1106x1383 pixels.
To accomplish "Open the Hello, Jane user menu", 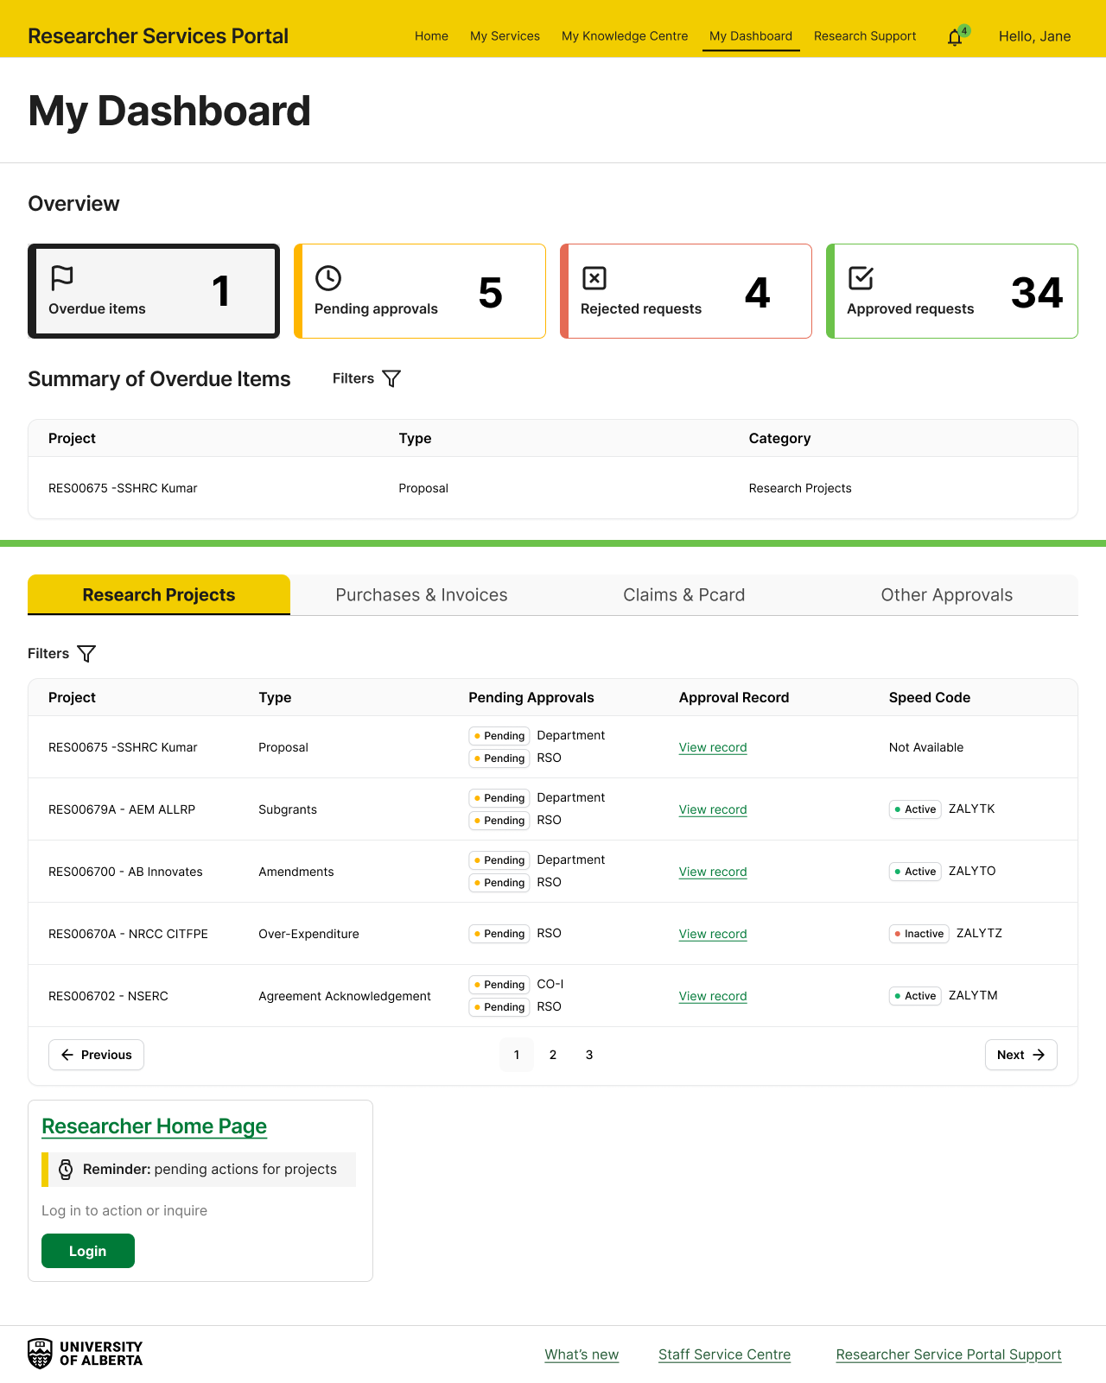I will pyautogui.click(x=1034, y=36).
